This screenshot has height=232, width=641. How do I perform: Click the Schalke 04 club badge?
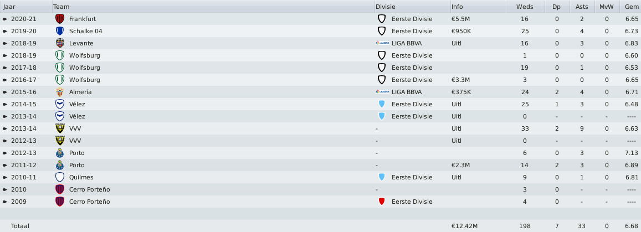click(60, 31)
